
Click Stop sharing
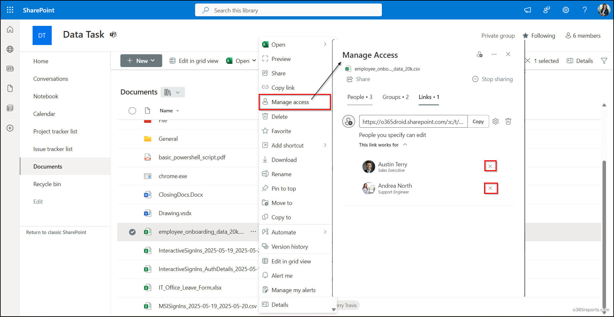click(492, 79)
